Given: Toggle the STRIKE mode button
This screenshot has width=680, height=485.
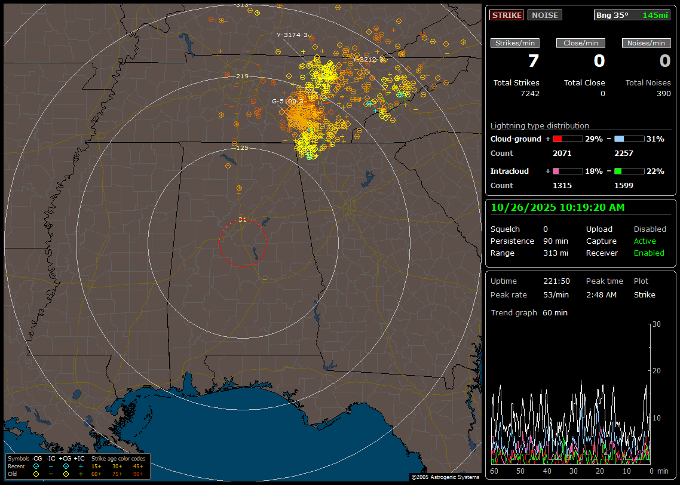Looking at the screenshot, I should (x=506, y=15).
